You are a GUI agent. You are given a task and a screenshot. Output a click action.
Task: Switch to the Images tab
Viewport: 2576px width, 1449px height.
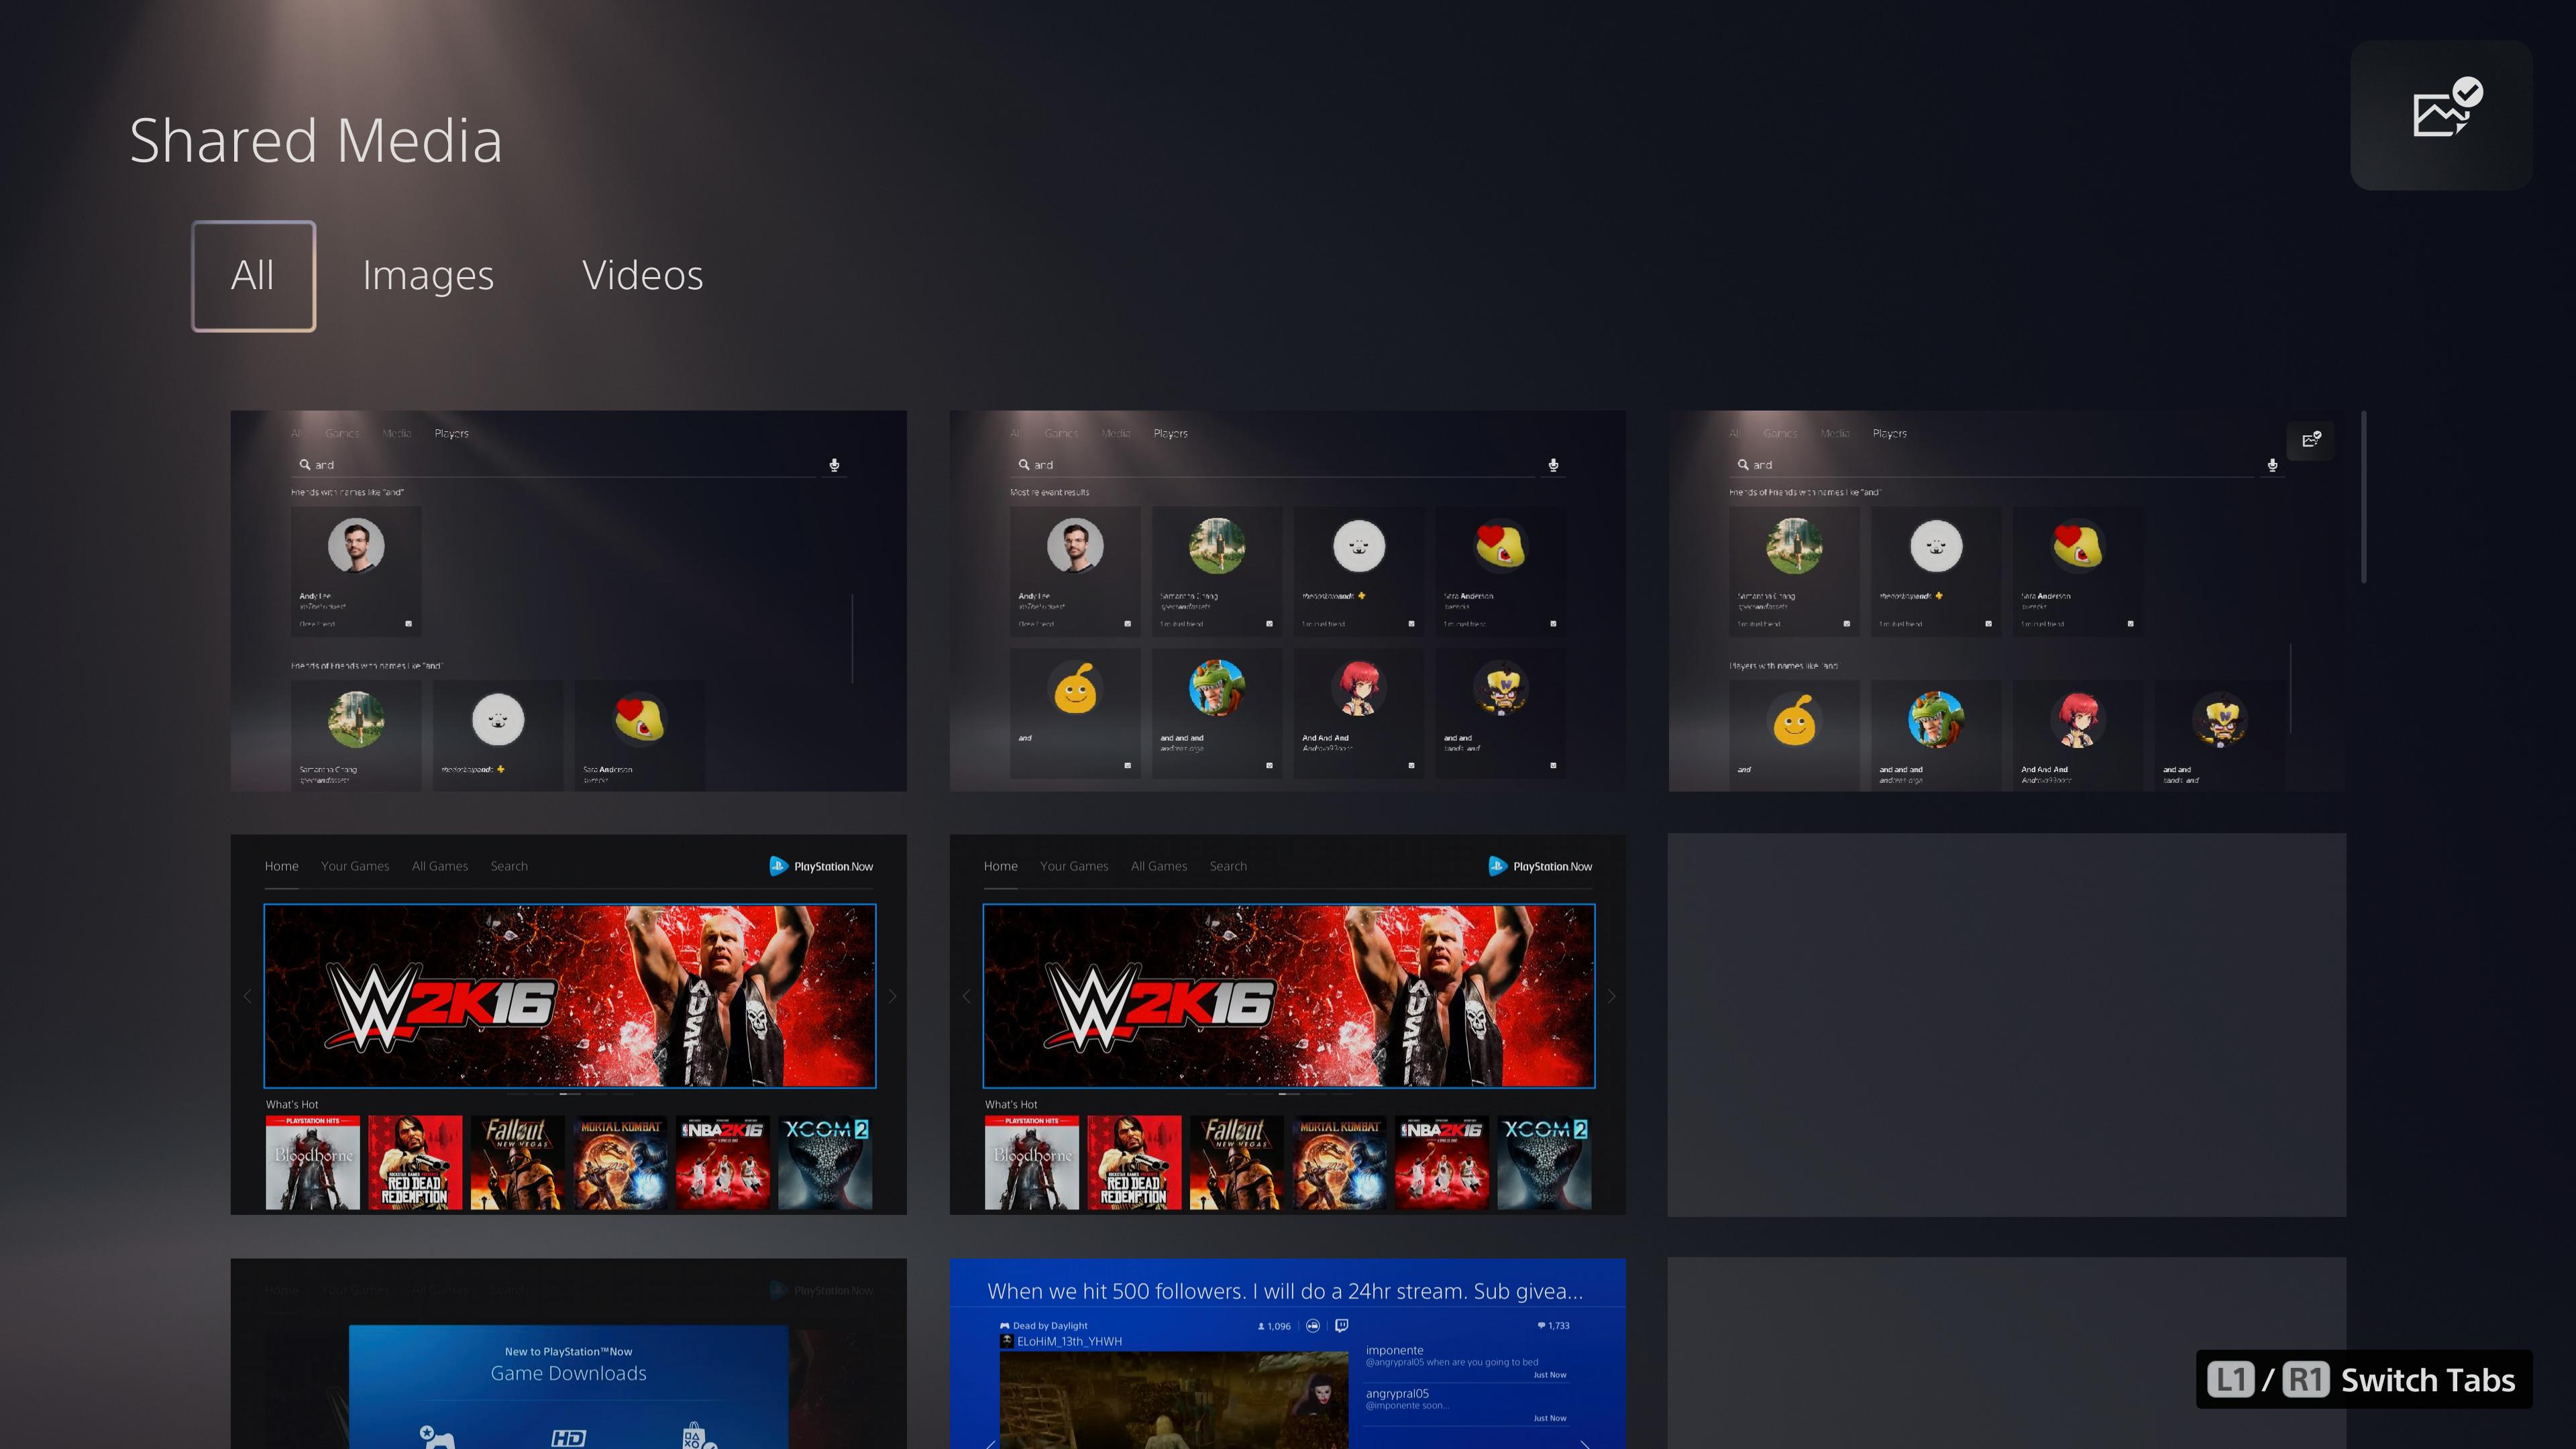coord(428,275)
